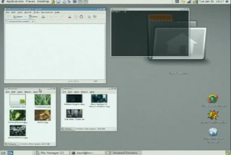Click the highlighted workspace switcher icon
Viewport: 231px width, 155px height.
(x=10, y=153)
